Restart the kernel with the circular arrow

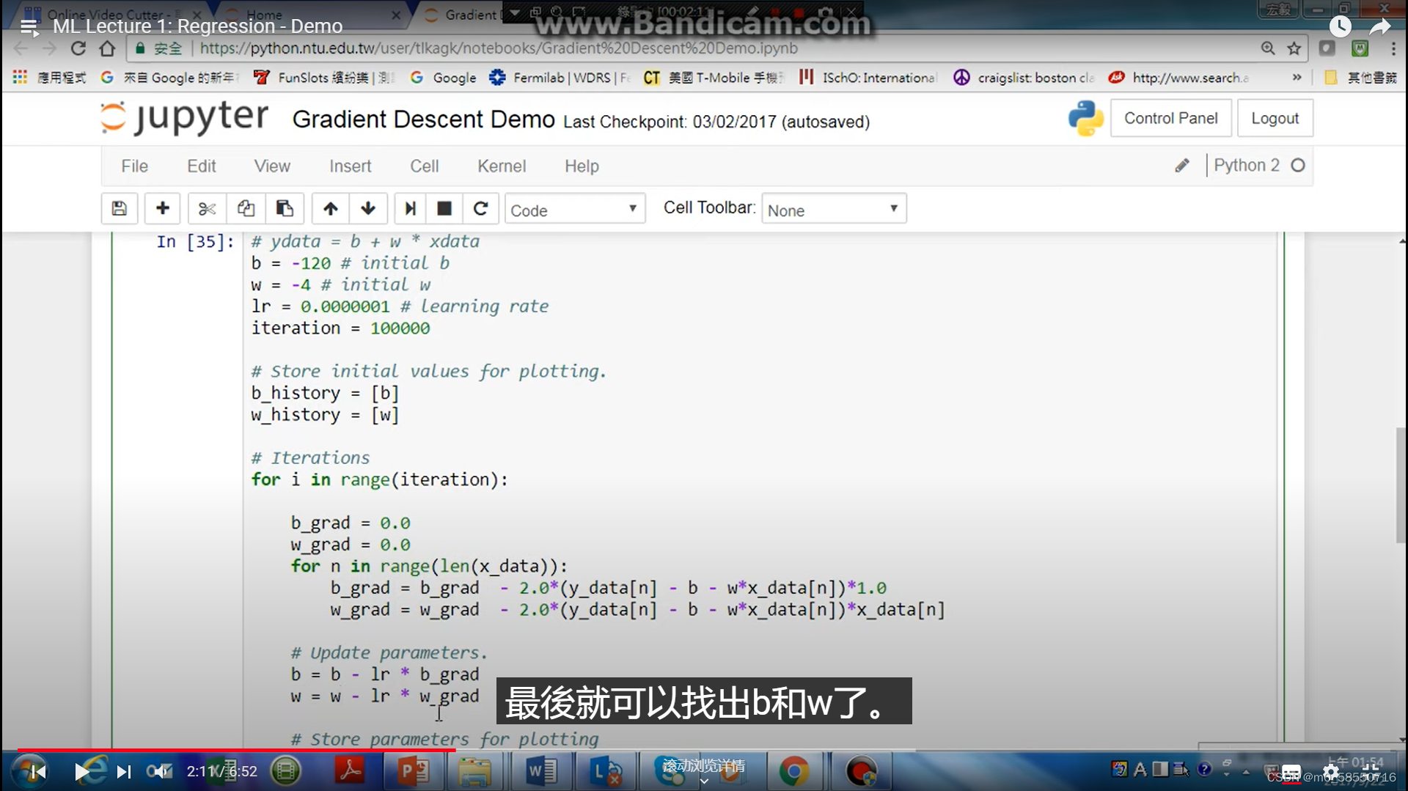click(x=480, y=209)
